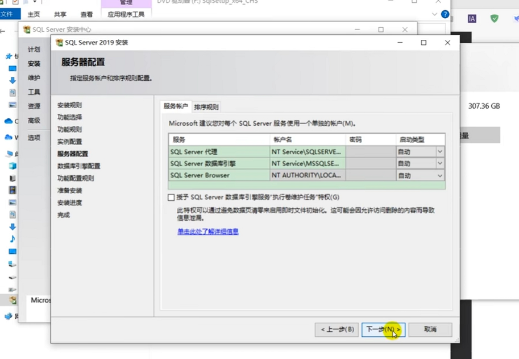This screenshot has height=359, width=519.
Task: Select 维护 in the installation center sidebar
Action: (34, 78)
